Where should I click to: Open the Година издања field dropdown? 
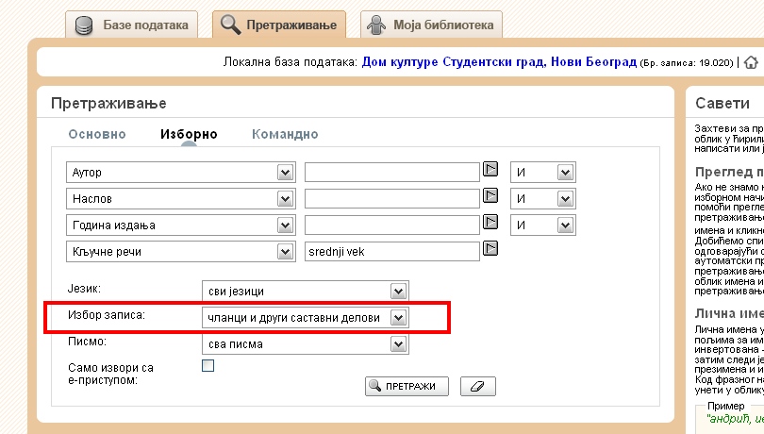(181, 225)
